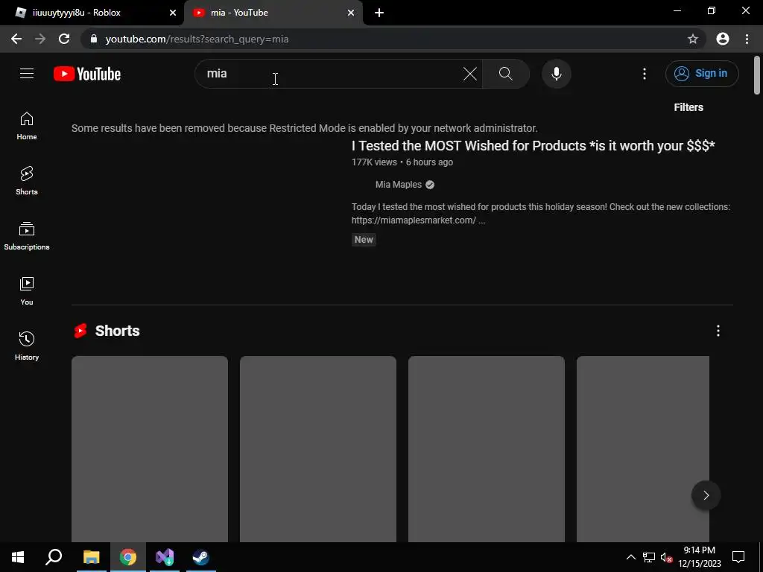
Task: Go to the YouTube logo home link
Action: pos(87,74)
